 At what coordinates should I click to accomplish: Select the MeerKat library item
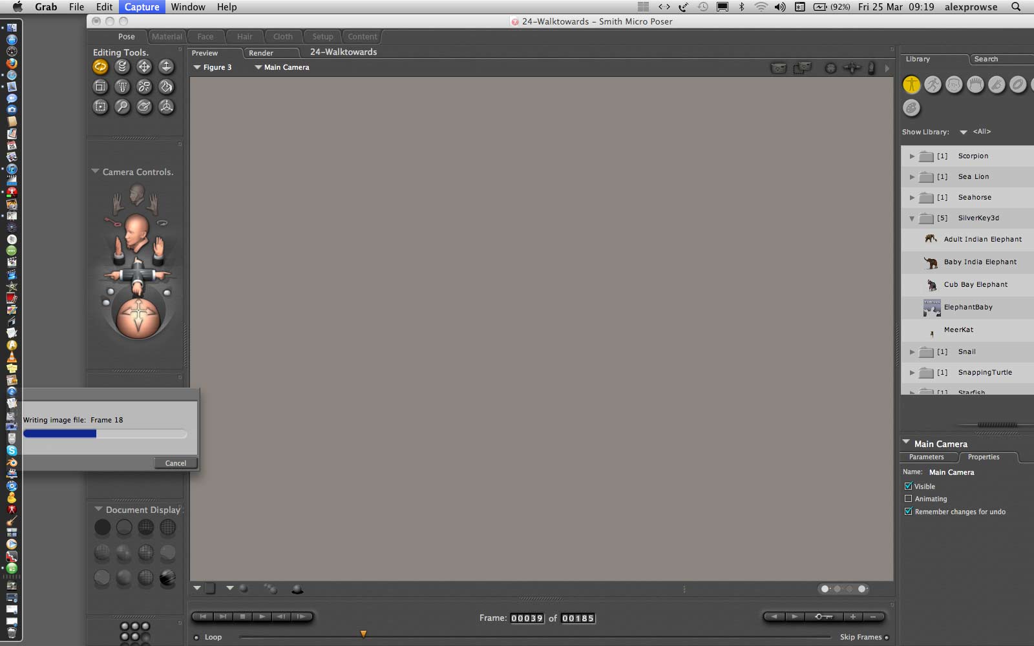(x=967, y=329)
